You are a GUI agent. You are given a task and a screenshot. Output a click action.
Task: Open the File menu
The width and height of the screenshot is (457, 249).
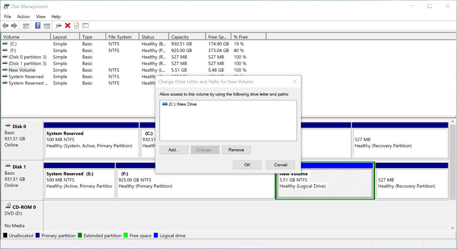point(8,17)
